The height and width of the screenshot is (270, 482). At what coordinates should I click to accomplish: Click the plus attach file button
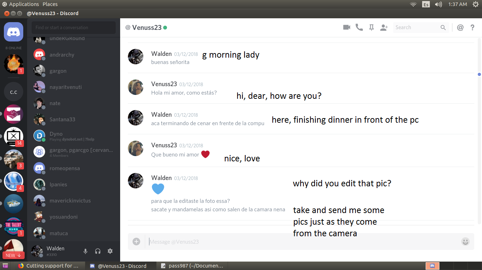point(136,242)
